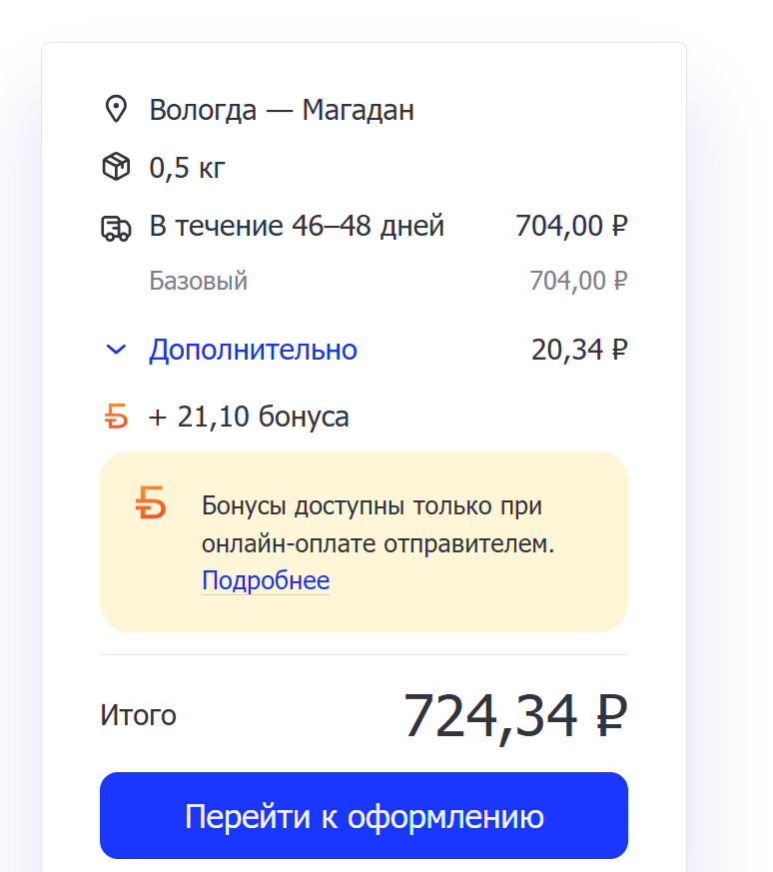Open the Дополнительно section label
Image resolution: width=773 pixels, height=872 pixels.
(253, 350)
